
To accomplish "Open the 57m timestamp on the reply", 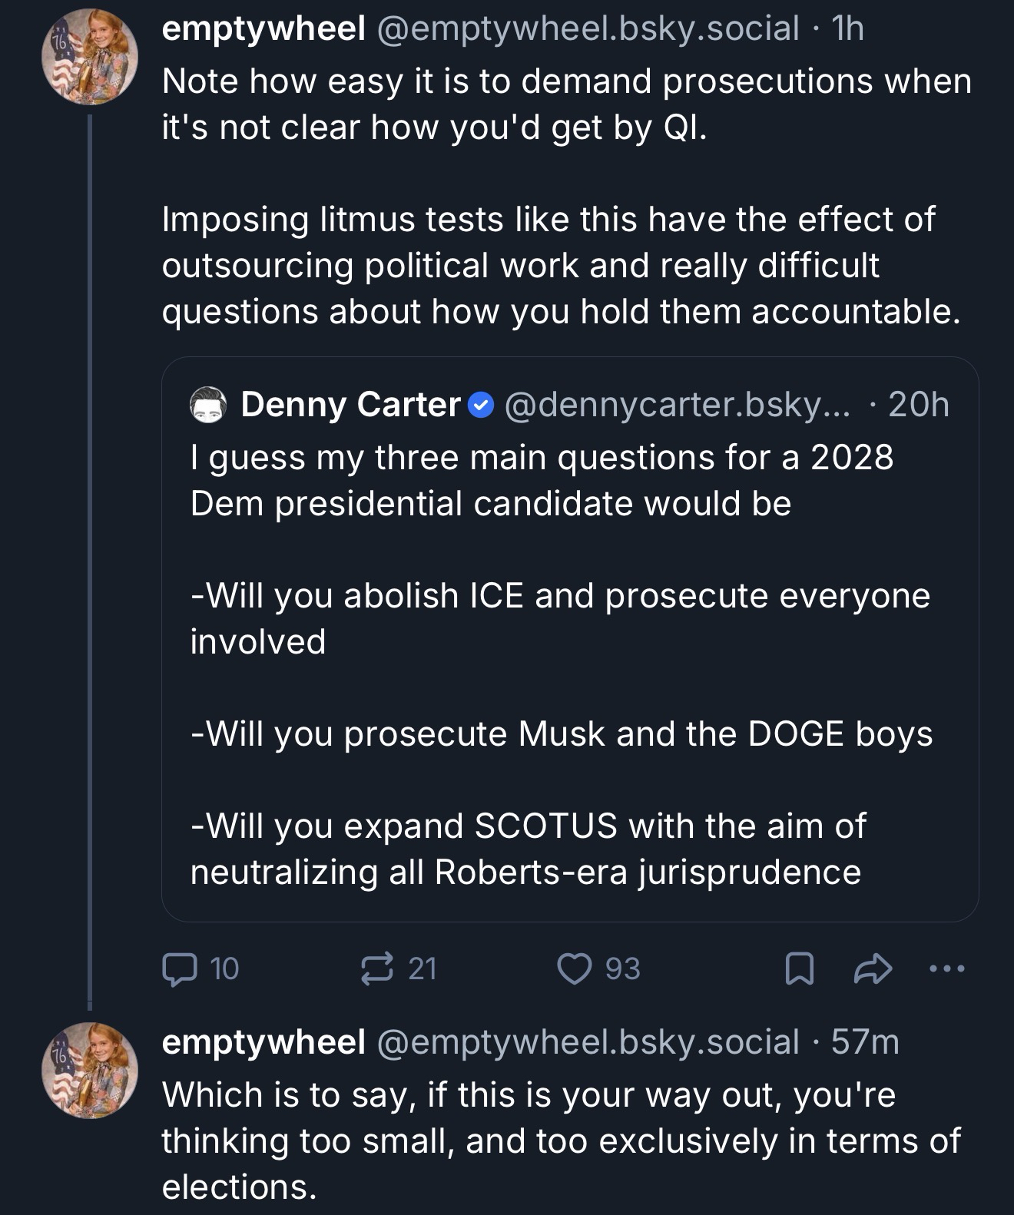I will [x=865, y=1041].
